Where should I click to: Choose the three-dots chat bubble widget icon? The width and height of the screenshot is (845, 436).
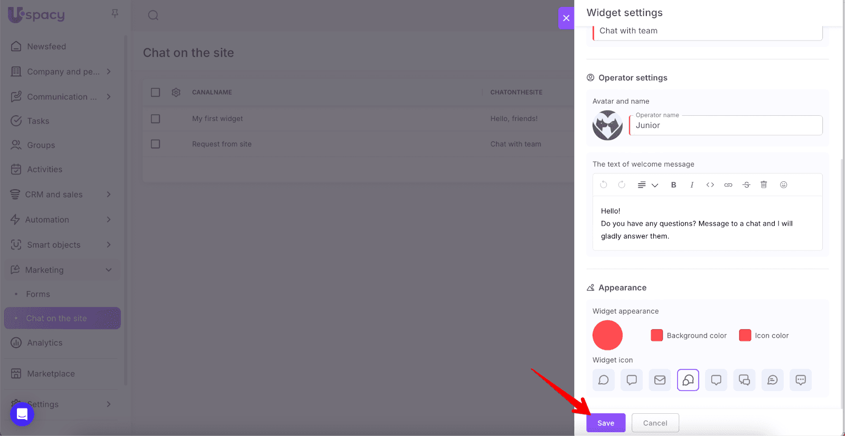801,380
